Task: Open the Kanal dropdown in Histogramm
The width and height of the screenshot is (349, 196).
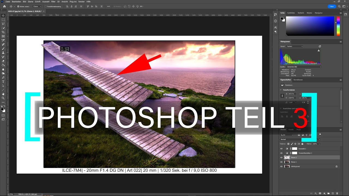Action: click(x=295, y=47)
